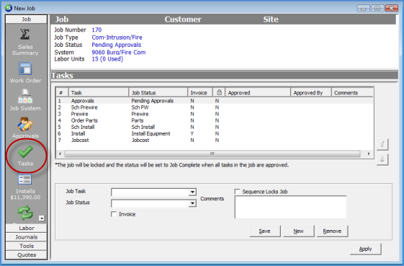
Task: Click the Y invoice cell for Install
Action: (x=192, y=133)
